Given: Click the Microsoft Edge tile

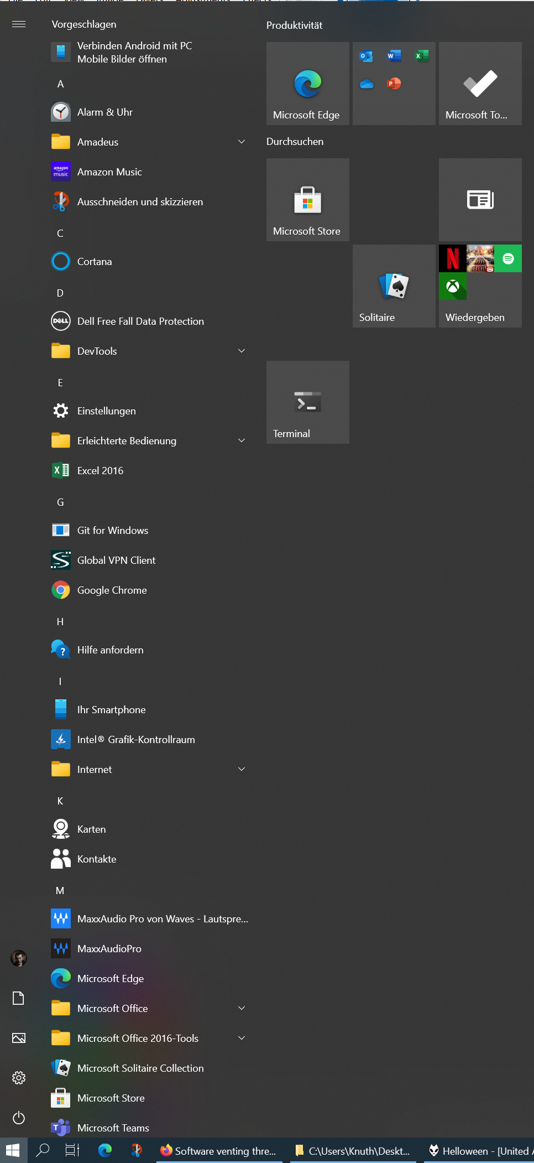Looking at the screenshot, I should pos(308,84).
